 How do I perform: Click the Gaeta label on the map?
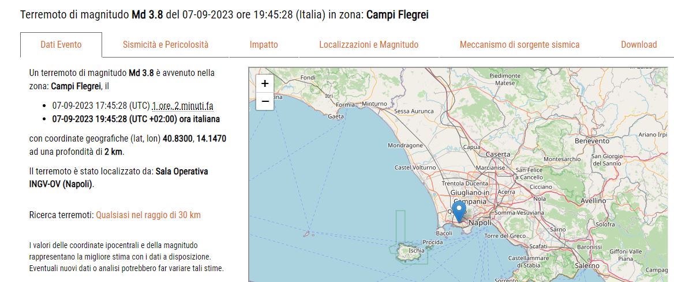[x=335, y=116]
